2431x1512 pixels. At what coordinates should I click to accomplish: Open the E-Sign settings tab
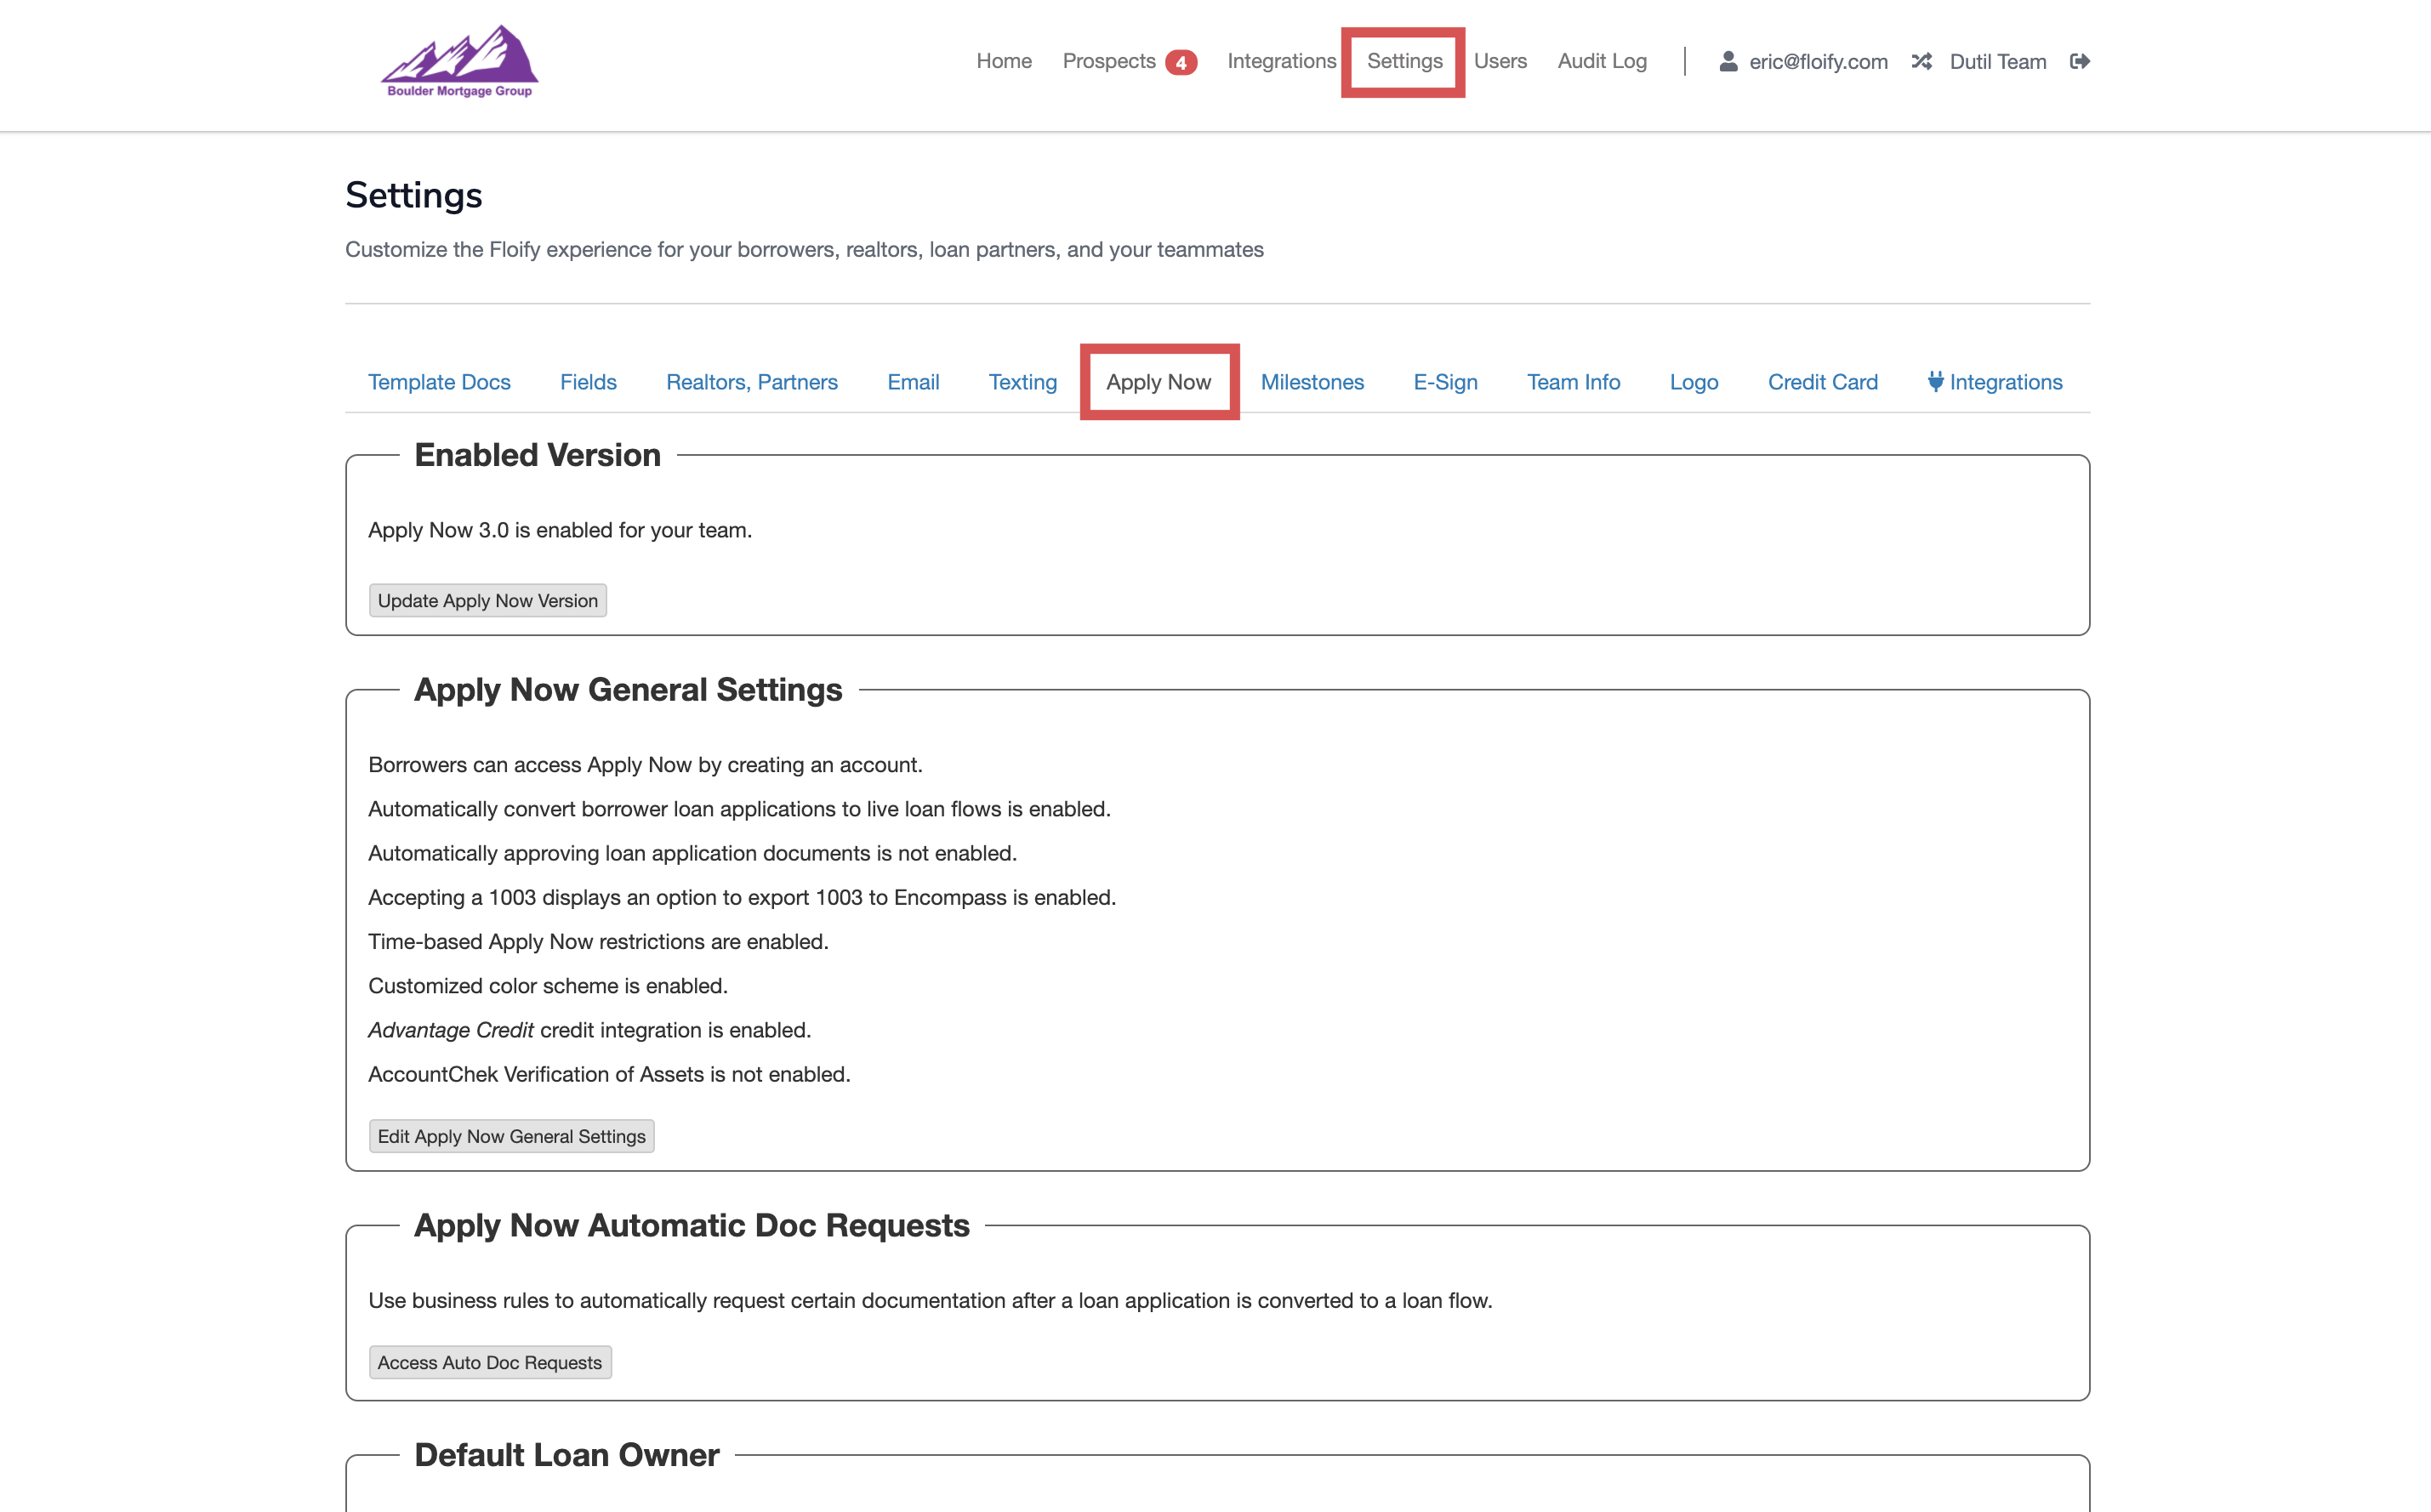coord(1444,382)
